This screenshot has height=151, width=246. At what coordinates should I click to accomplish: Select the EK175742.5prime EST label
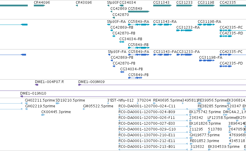click(x=205, y=112)
